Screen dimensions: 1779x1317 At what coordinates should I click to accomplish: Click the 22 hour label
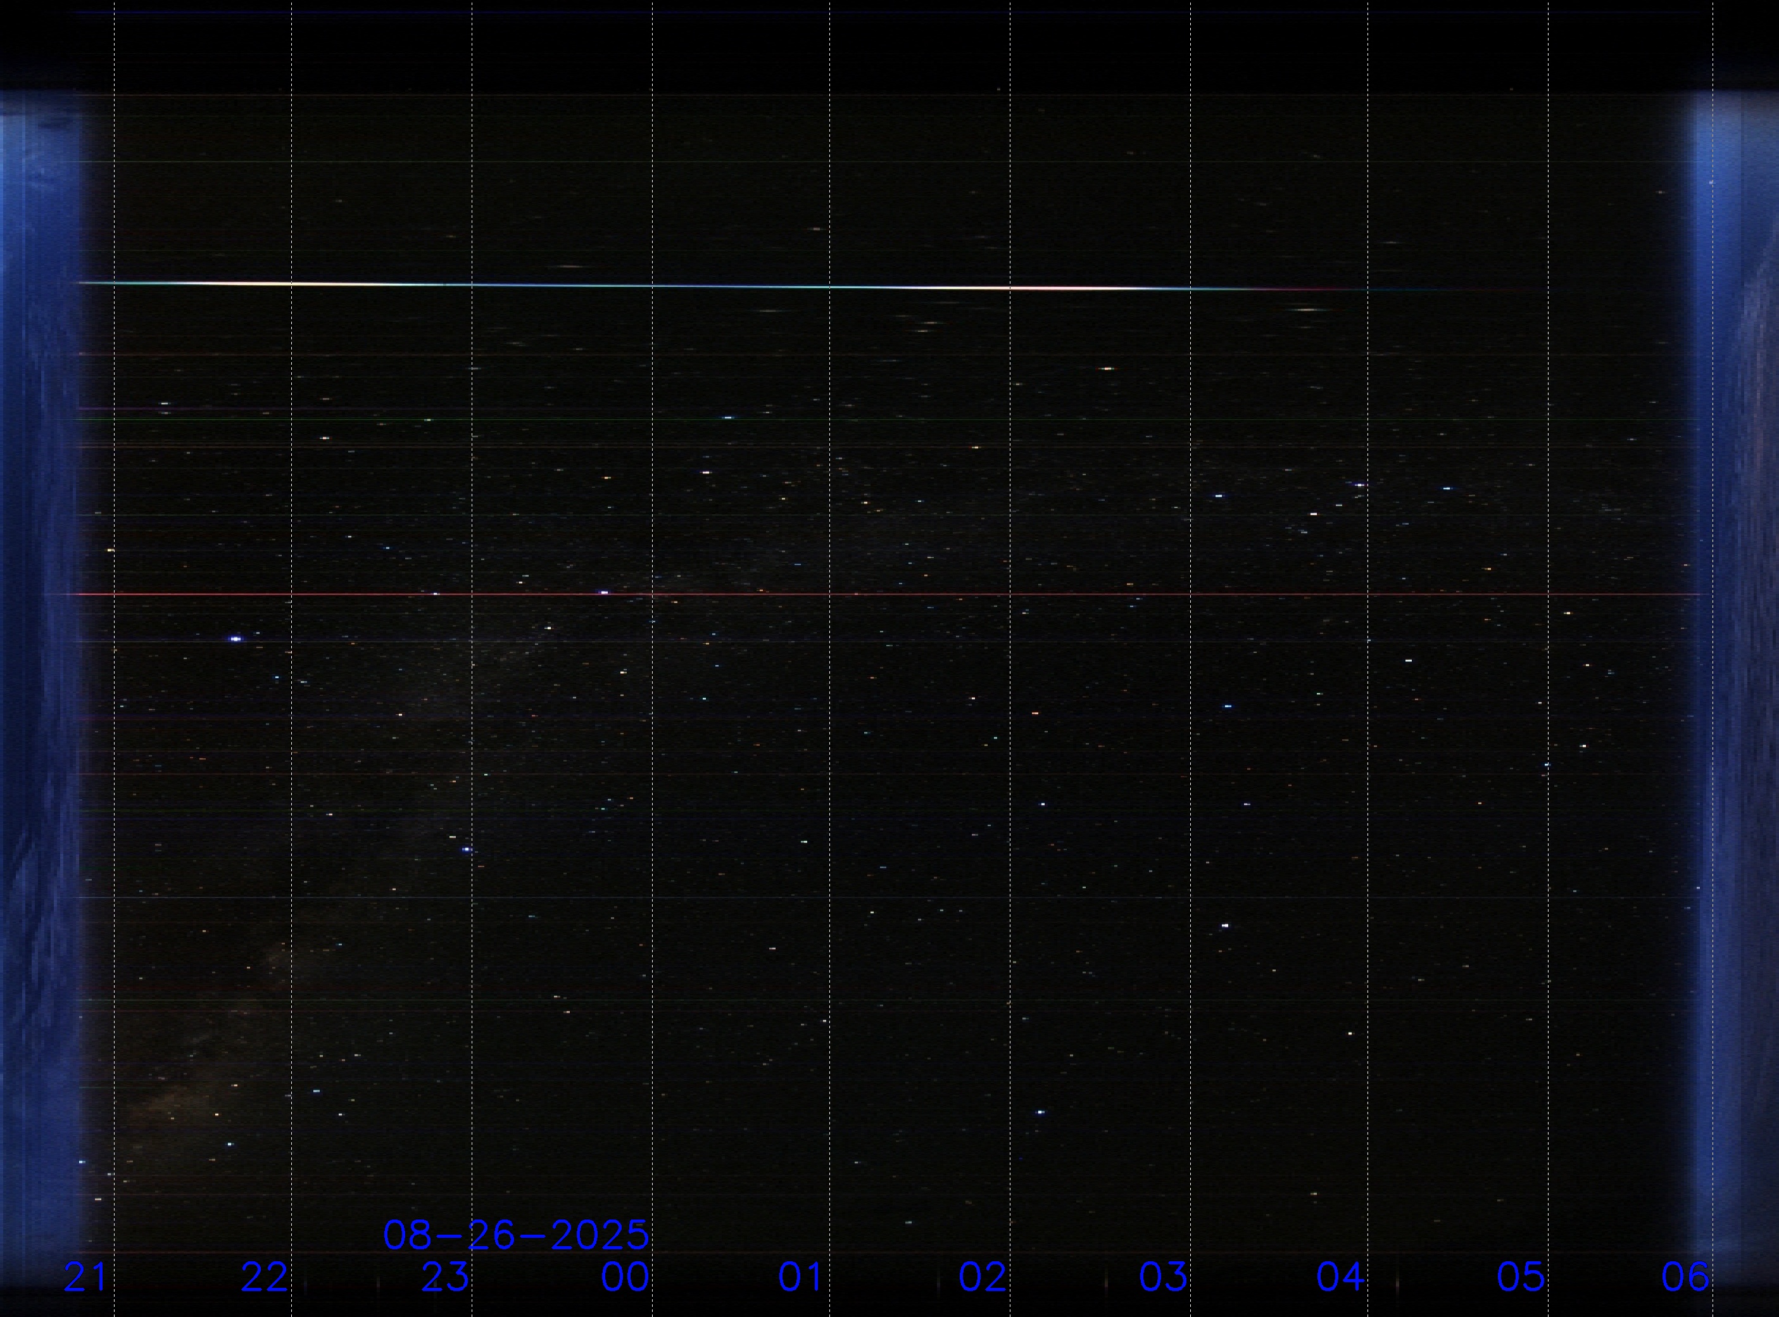265,1277
